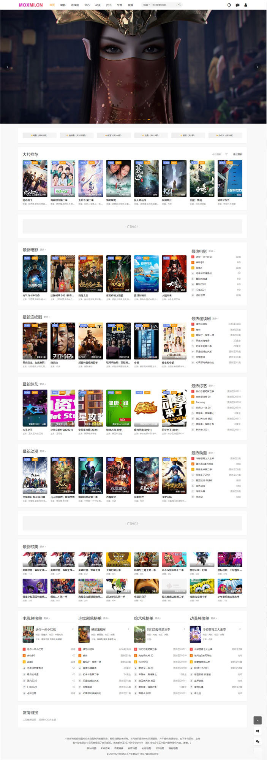Open the 长剑风云 poster

(x=174, y=178)
